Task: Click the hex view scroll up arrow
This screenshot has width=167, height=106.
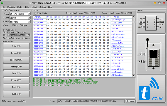Action: pyautogui.click(x=134, y=17)
